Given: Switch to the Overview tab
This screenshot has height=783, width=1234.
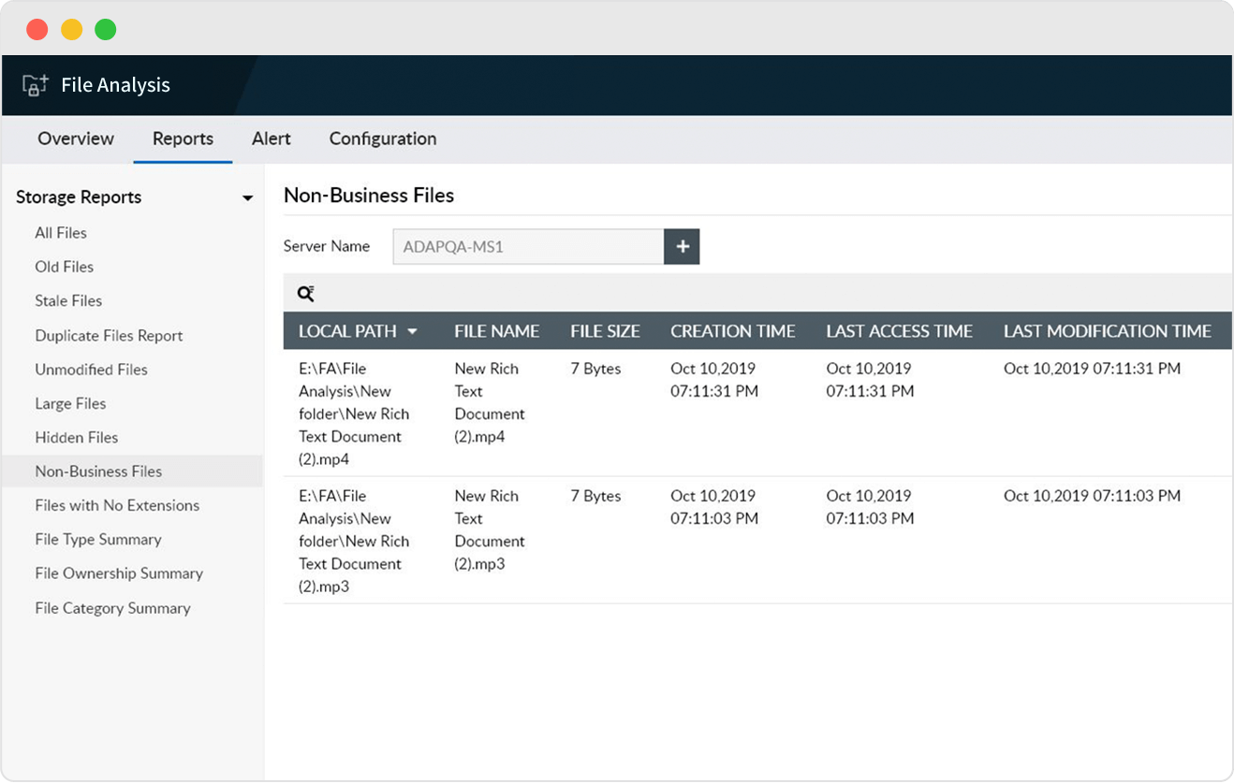Looking at the screenshot, I should point(75,138).
